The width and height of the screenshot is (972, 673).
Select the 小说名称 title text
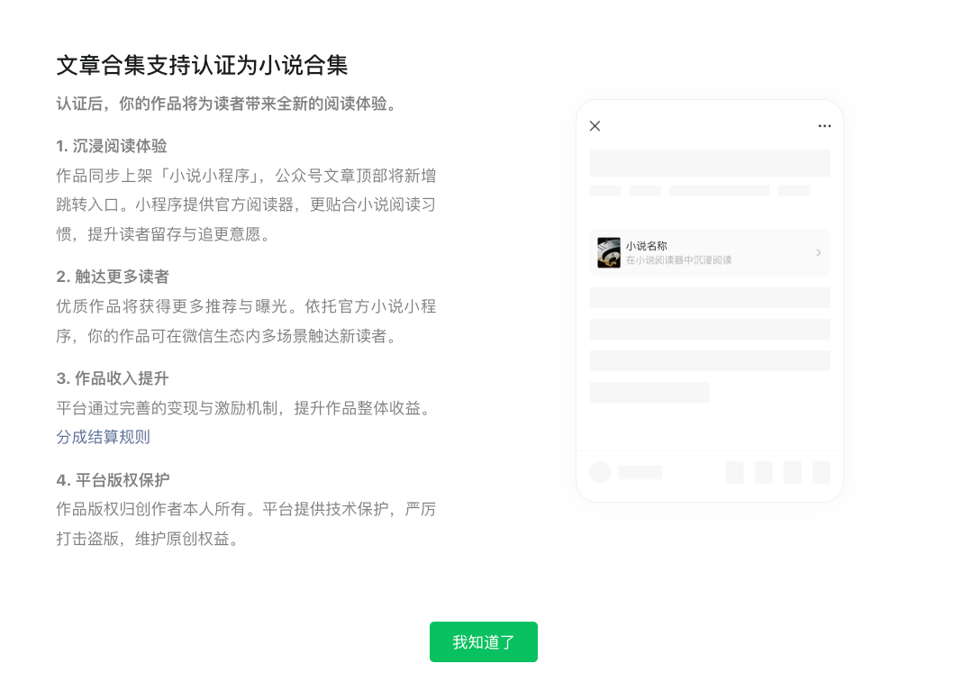click(646, 245)
